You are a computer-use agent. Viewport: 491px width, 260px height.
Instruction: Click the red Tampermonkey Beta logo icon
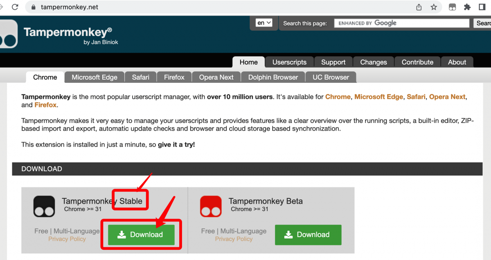(x=211, y=206)
